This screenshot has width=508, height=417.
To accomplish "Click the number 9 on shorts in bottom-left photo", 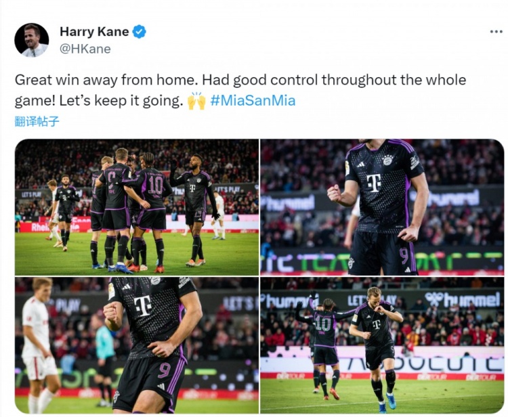I will tap(164, 370).
